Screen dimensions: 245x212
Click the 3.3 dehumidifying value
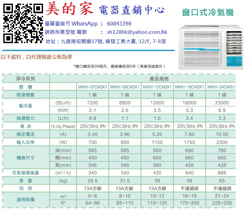222,118
